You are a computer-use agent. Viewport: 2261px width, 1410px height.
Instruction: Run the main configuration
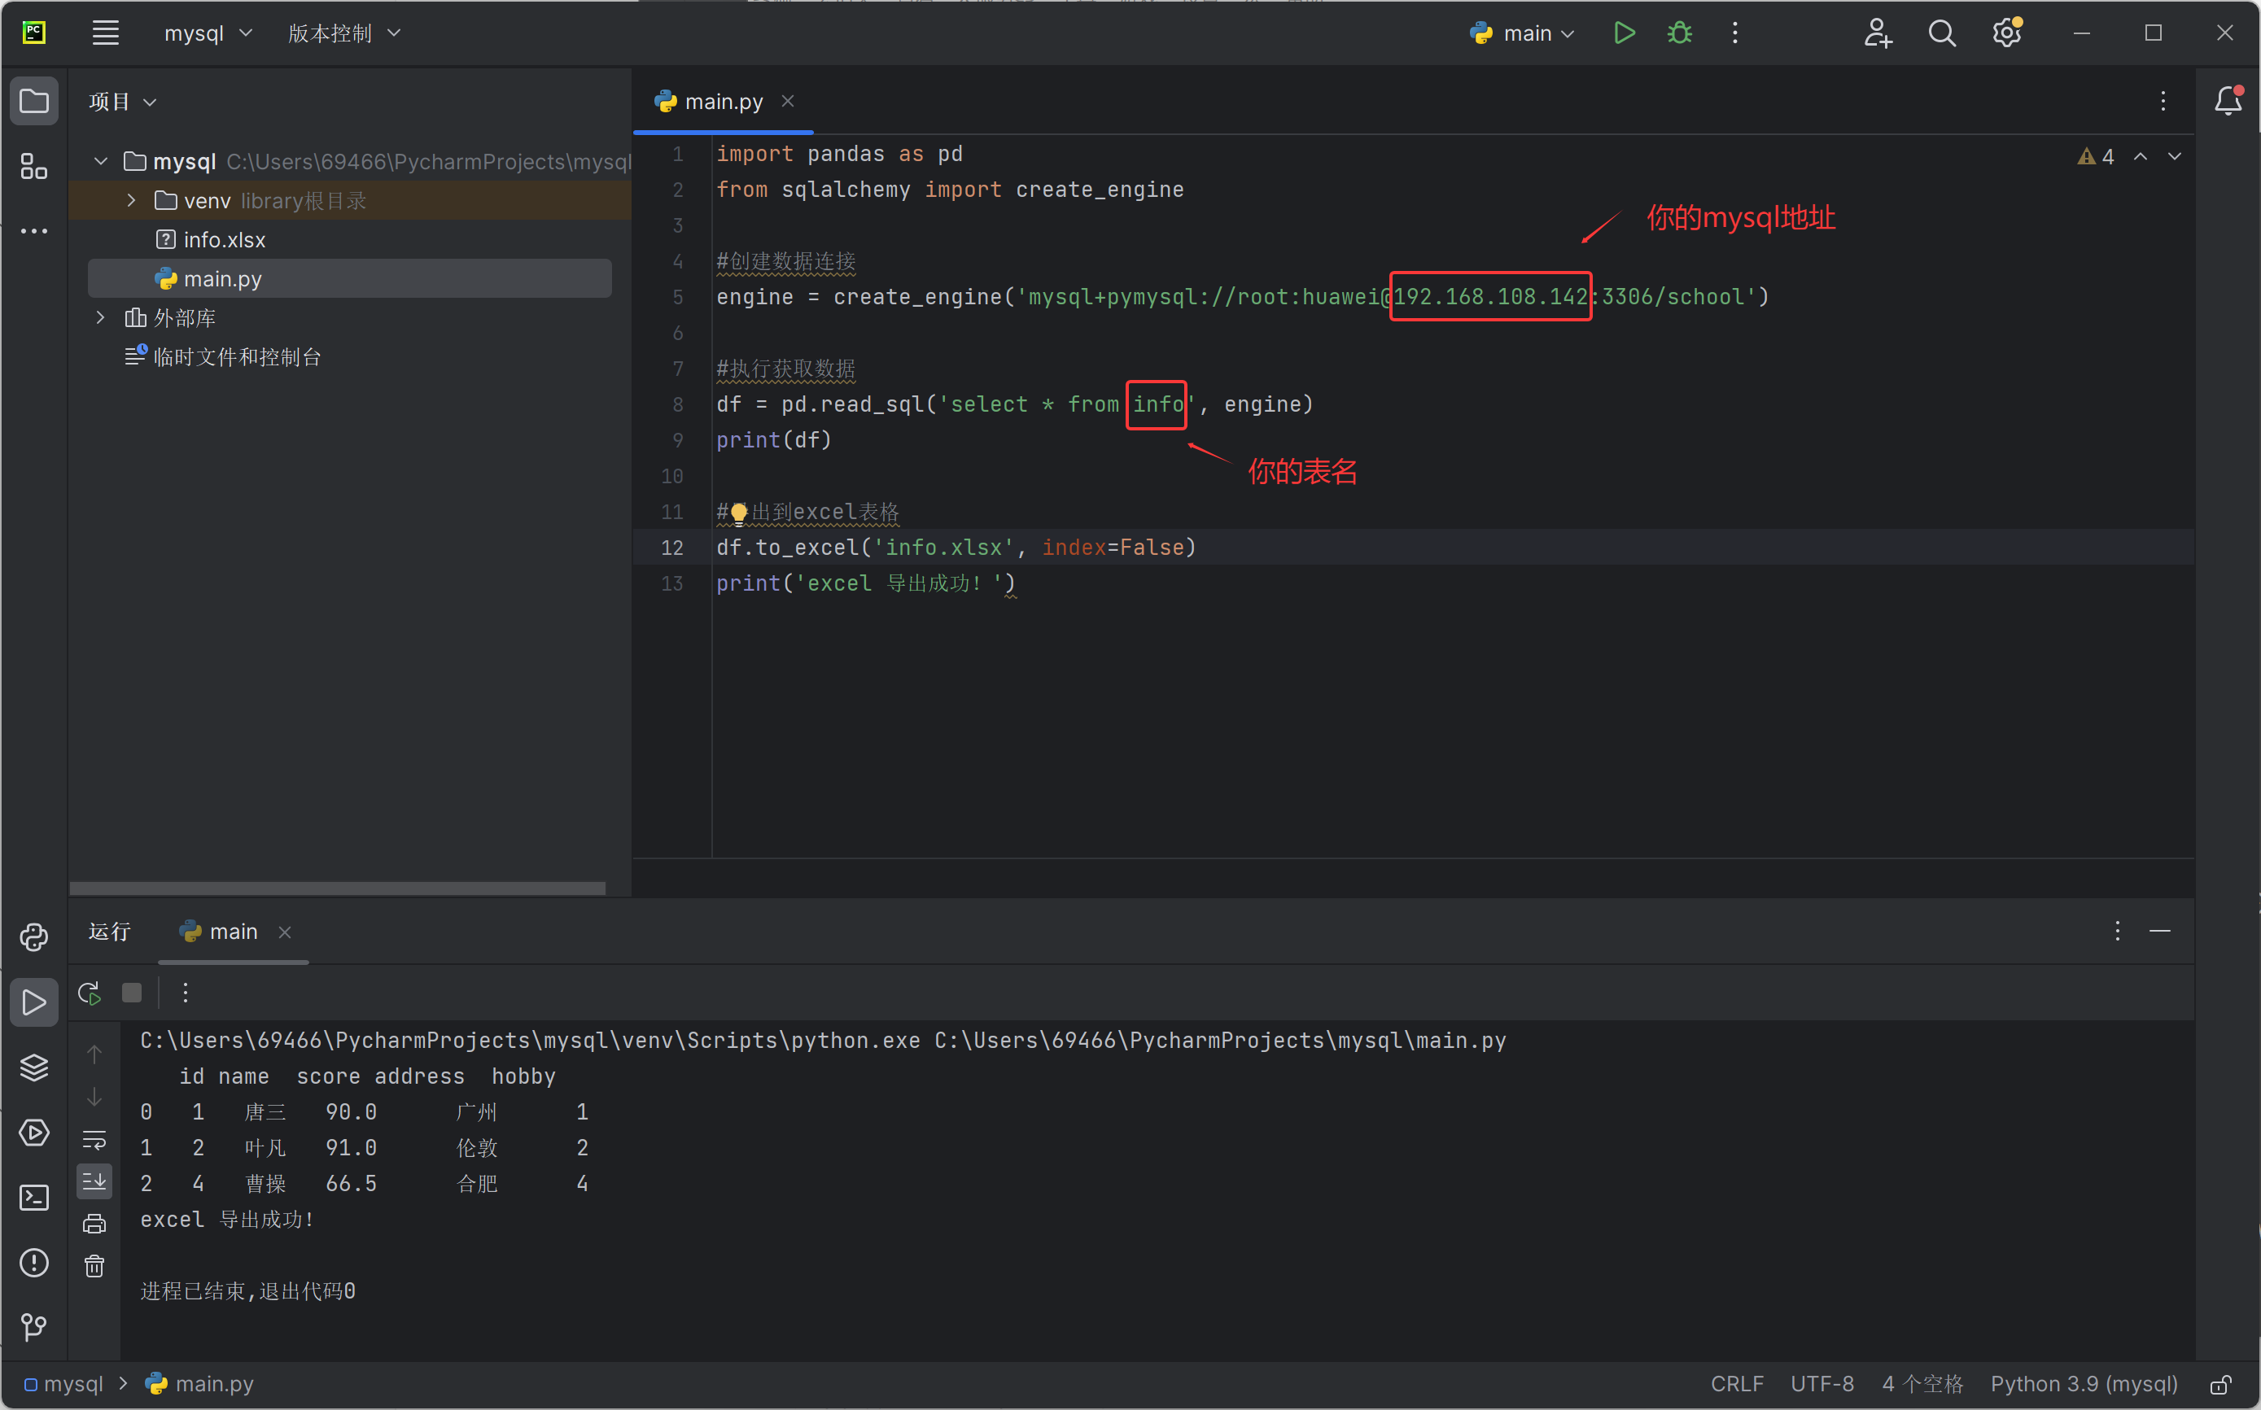tap(1624, 33)
